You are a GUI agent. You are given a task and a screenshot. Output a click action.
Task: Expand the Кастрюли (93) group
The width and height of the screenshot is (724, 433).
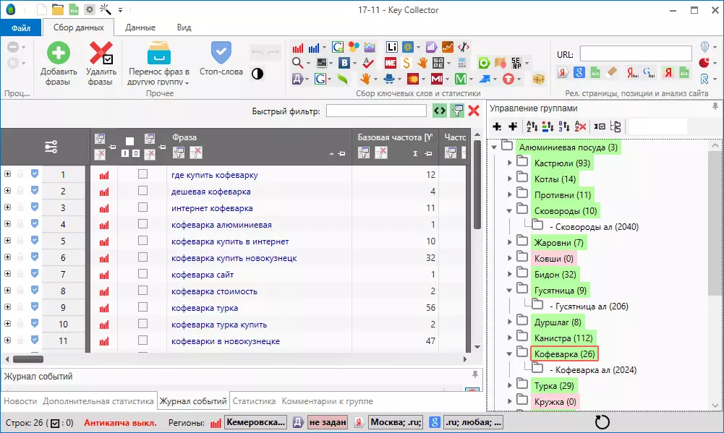(x=510, y=163)
